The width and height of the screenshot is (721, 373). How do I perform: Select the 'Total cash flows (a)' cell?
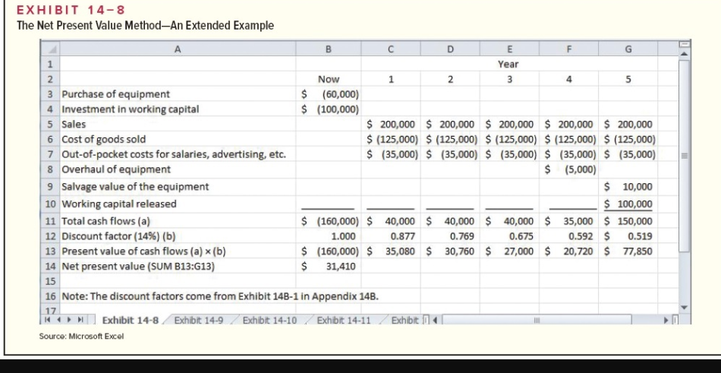point(178,222)
